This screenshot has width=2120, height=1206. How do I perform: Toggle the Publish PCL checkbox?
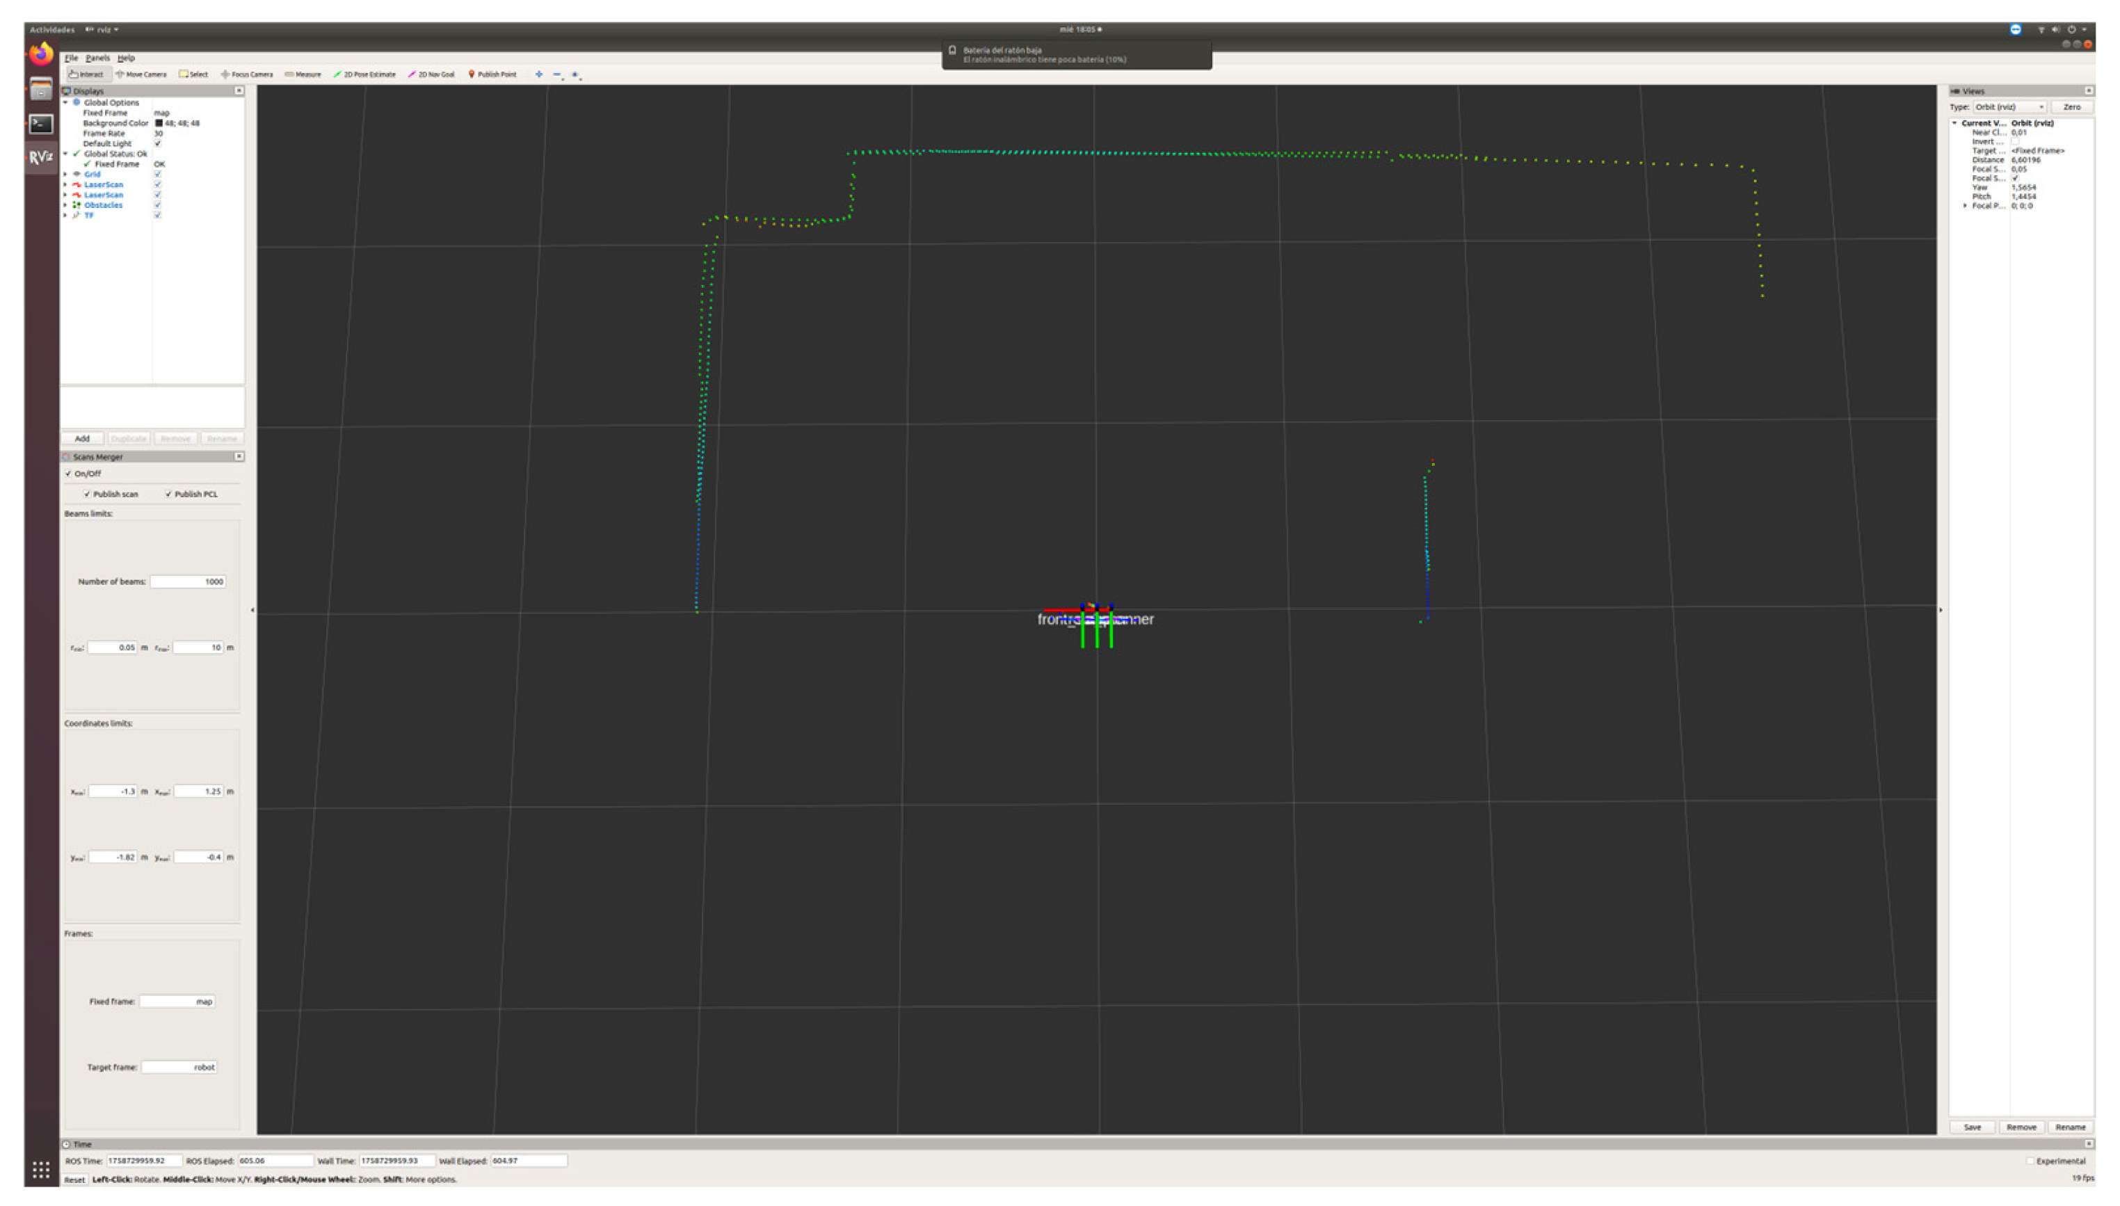pos(169,495)
